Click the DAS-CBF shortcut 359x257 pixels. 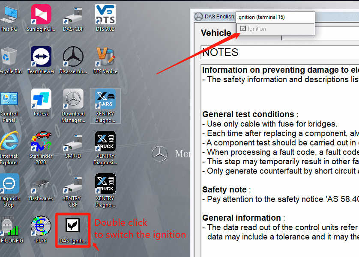pyautogui.click(x=73, y=18)
